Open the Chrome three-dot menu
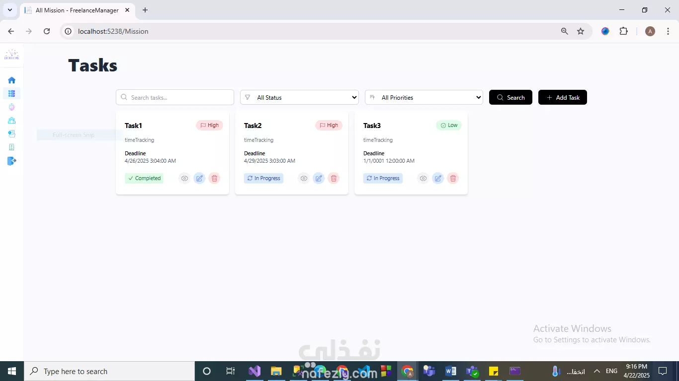The width and height of the screenshot is (679, 381). click(x=668, y=31)
